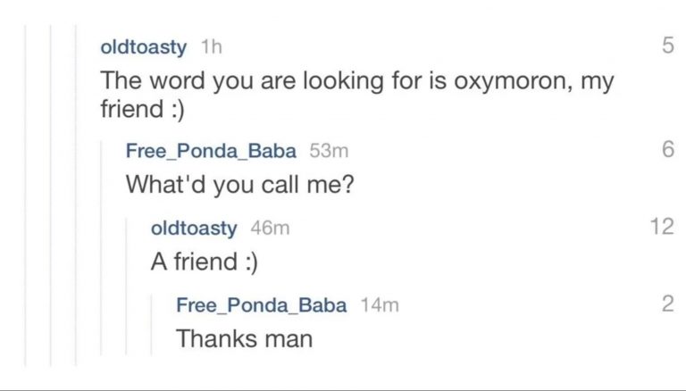Select the 46m timestamp

coord(270,228)
